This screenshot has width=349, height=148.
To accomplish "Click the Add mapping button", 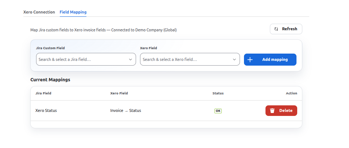I will pos(270,59).
